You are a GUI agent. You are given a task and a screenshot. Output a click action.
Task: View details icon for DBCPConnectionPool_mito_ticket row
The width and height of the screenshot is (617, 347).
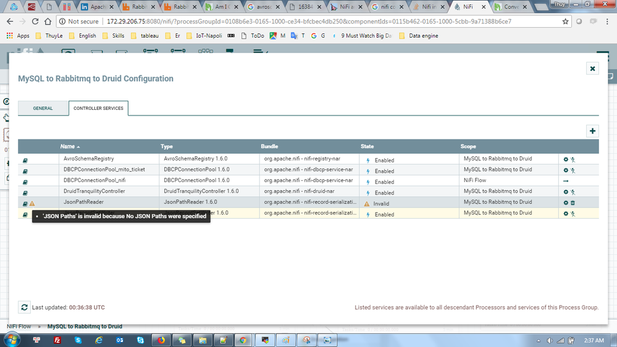click(25, 171)
